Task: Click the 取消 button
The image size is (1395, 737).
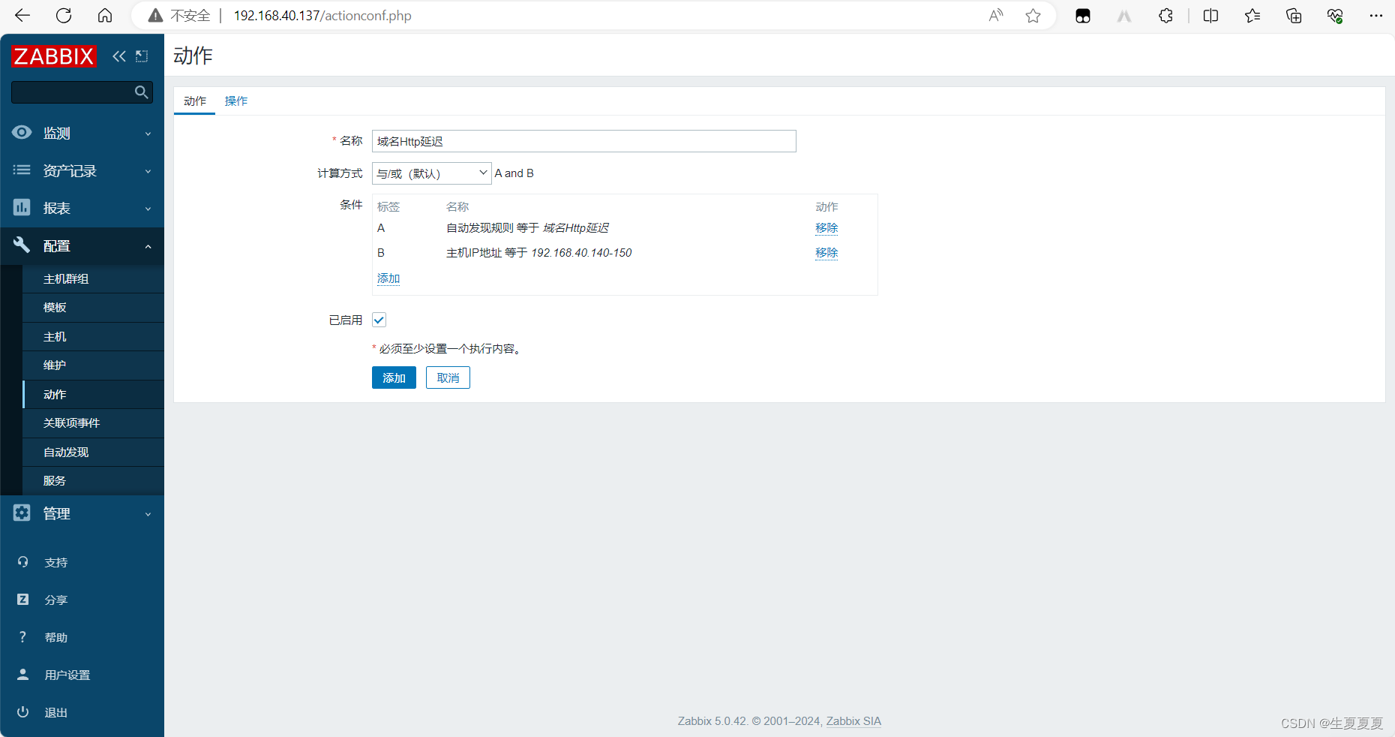Action: click(x=448, y=378)
